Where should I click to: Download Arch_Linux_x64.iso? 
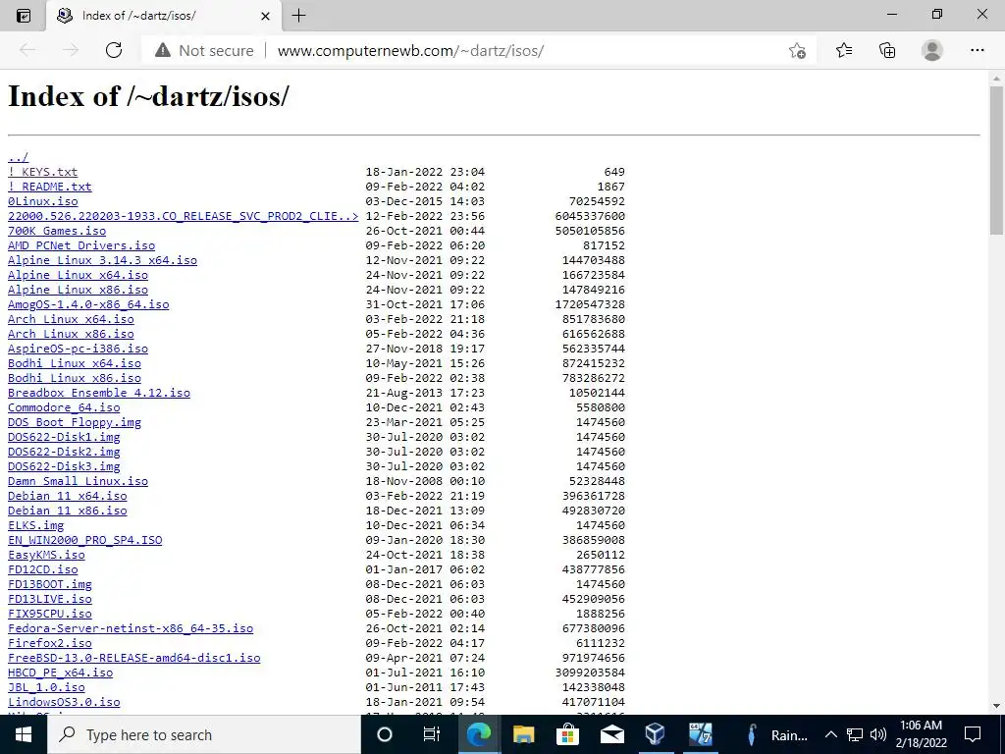(x=71, y=319)
